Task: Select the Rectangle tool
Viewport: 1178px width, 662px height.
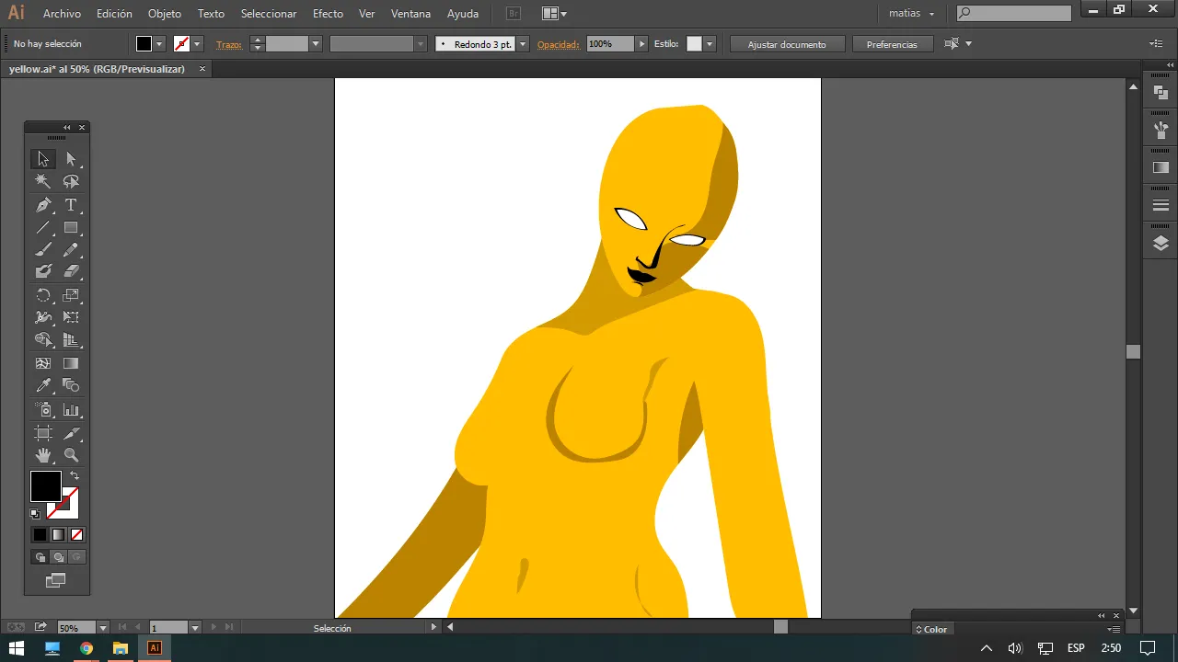Action: click(71, 227)
